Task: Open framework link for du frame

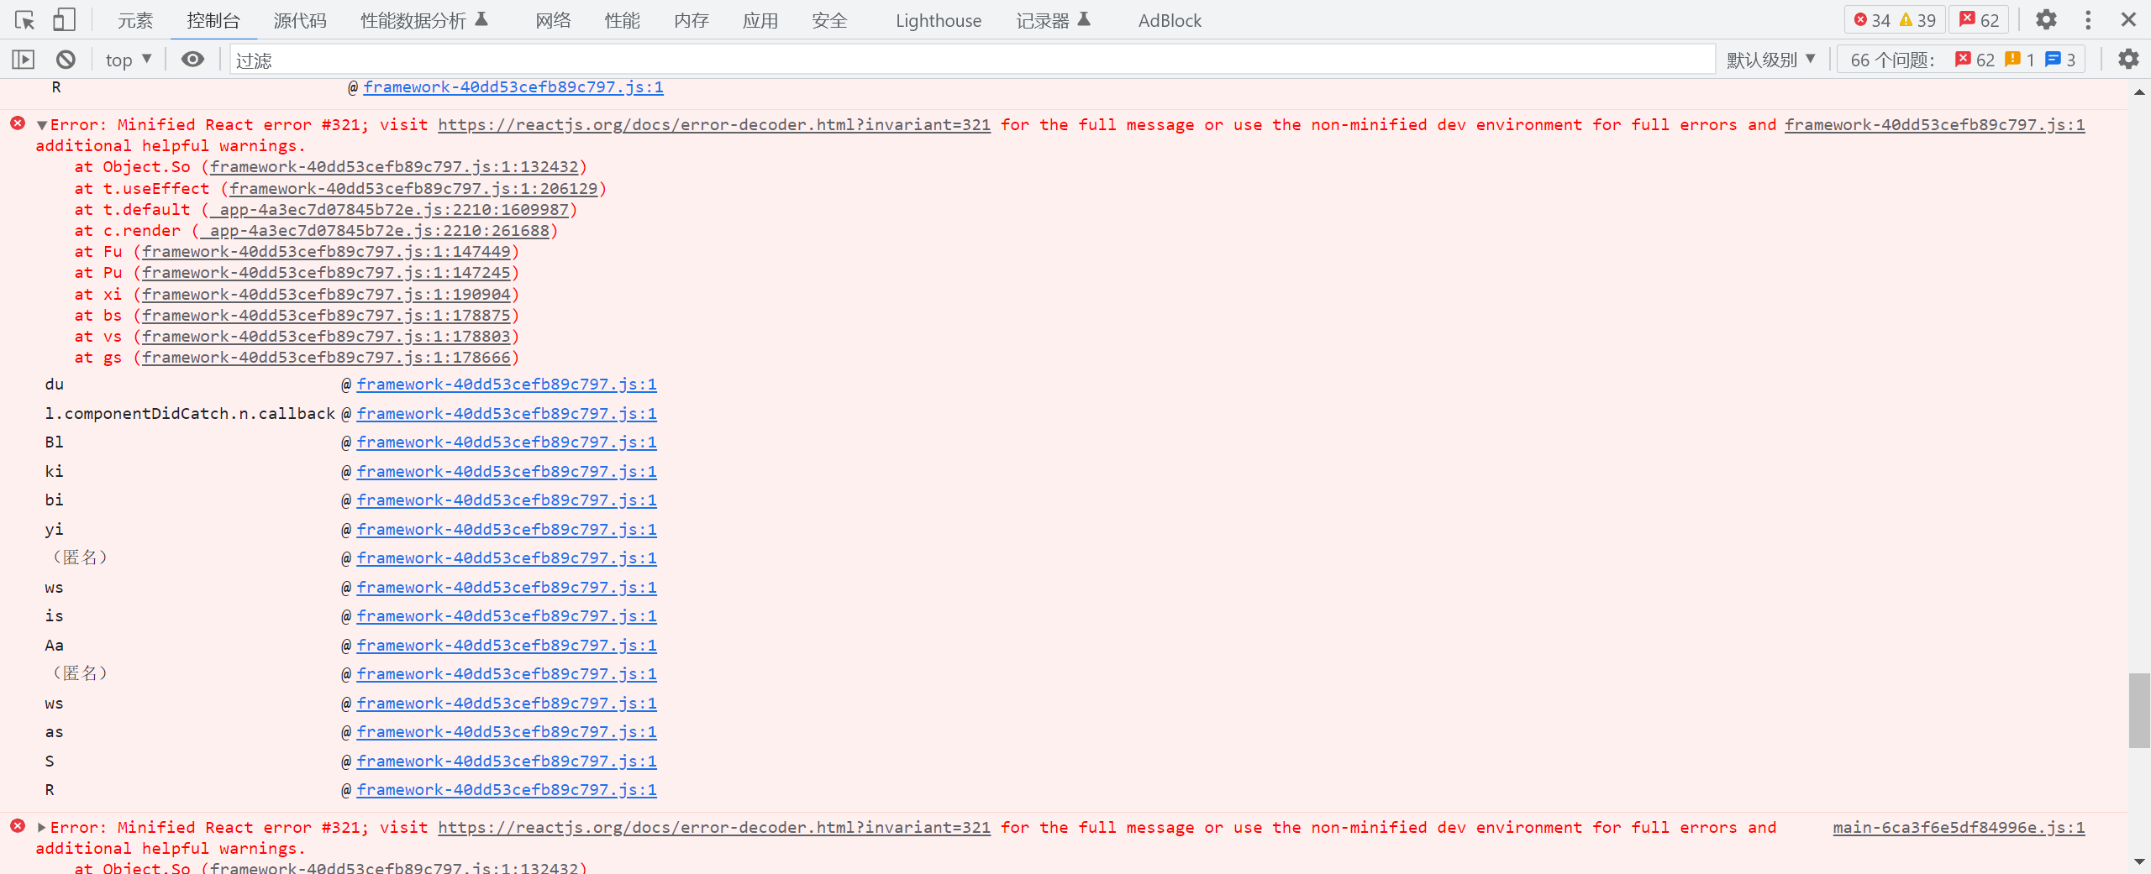Action: (507, 385)
